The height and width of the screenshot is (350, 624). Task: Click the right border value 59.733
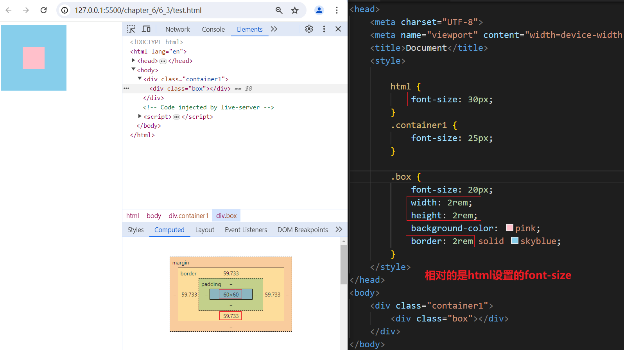(x=273, y=295)
